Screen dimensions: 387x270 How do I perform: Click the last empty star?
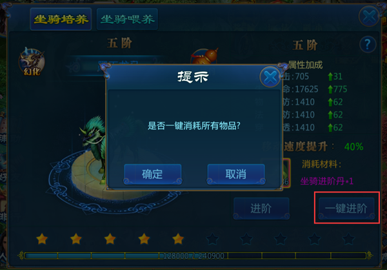click(x=348, y=239)
